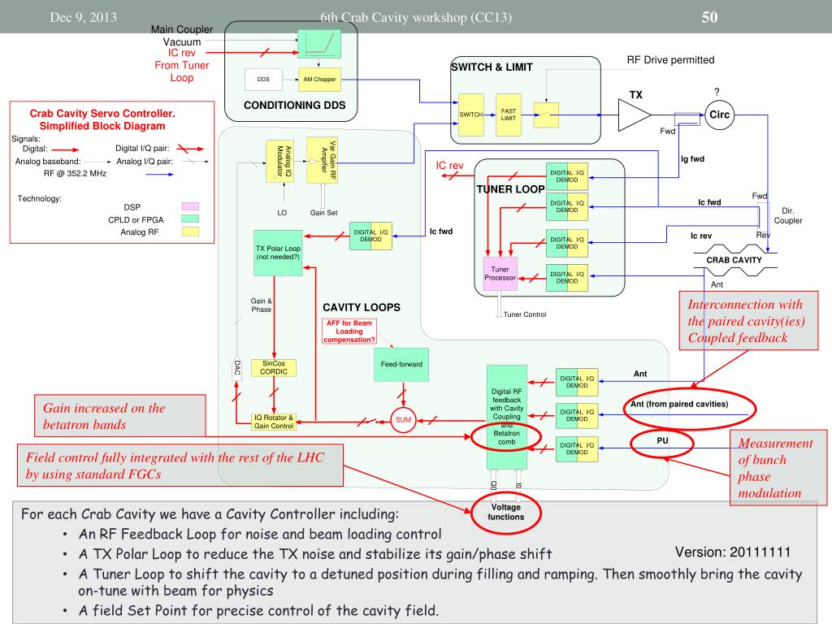Image resolution: width=832 pixels, height=624 pixels.
Task: Click the 'Dir. Coupler' label
Action: point(788,215)
